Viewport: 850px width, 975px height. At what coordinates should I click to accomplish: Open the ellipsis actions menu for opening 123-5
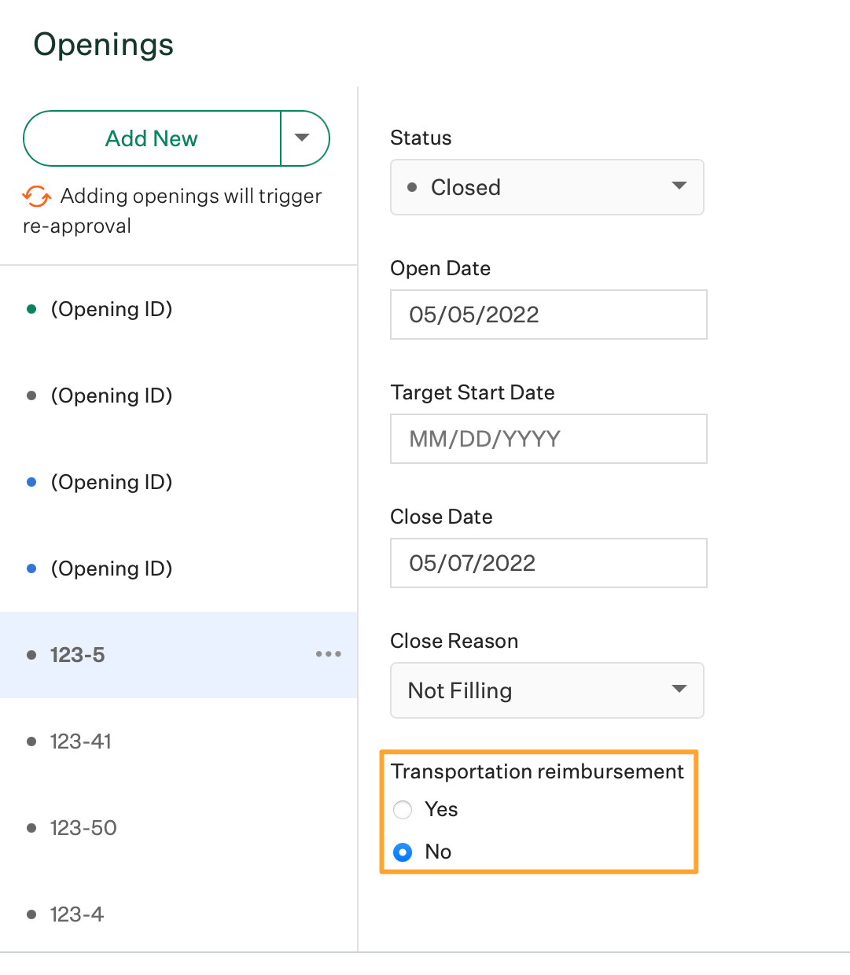(x=328, y=654)
